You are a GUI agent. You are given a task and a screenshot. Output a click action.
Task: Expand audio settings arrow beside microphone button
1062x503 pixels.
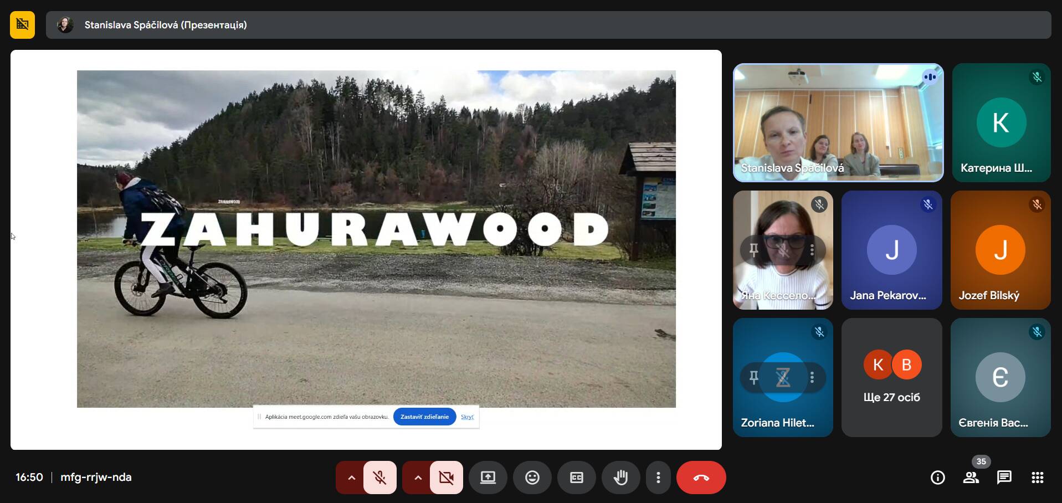point(351,478)
